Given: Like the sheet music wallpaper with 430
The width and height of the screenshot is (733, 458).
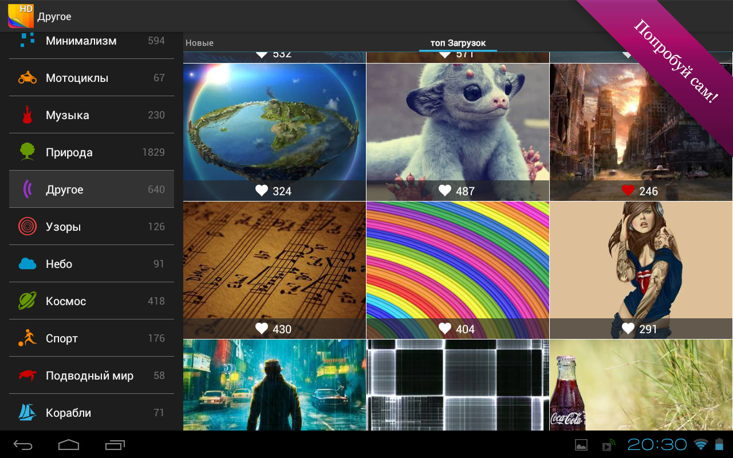Looking at the screenshot, I should [x=262, y=329].
